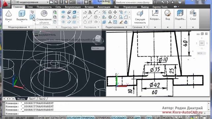Click the Секущая плоскость tool
The width and height of the screenshot is (212, 119).
click(140, 17)
